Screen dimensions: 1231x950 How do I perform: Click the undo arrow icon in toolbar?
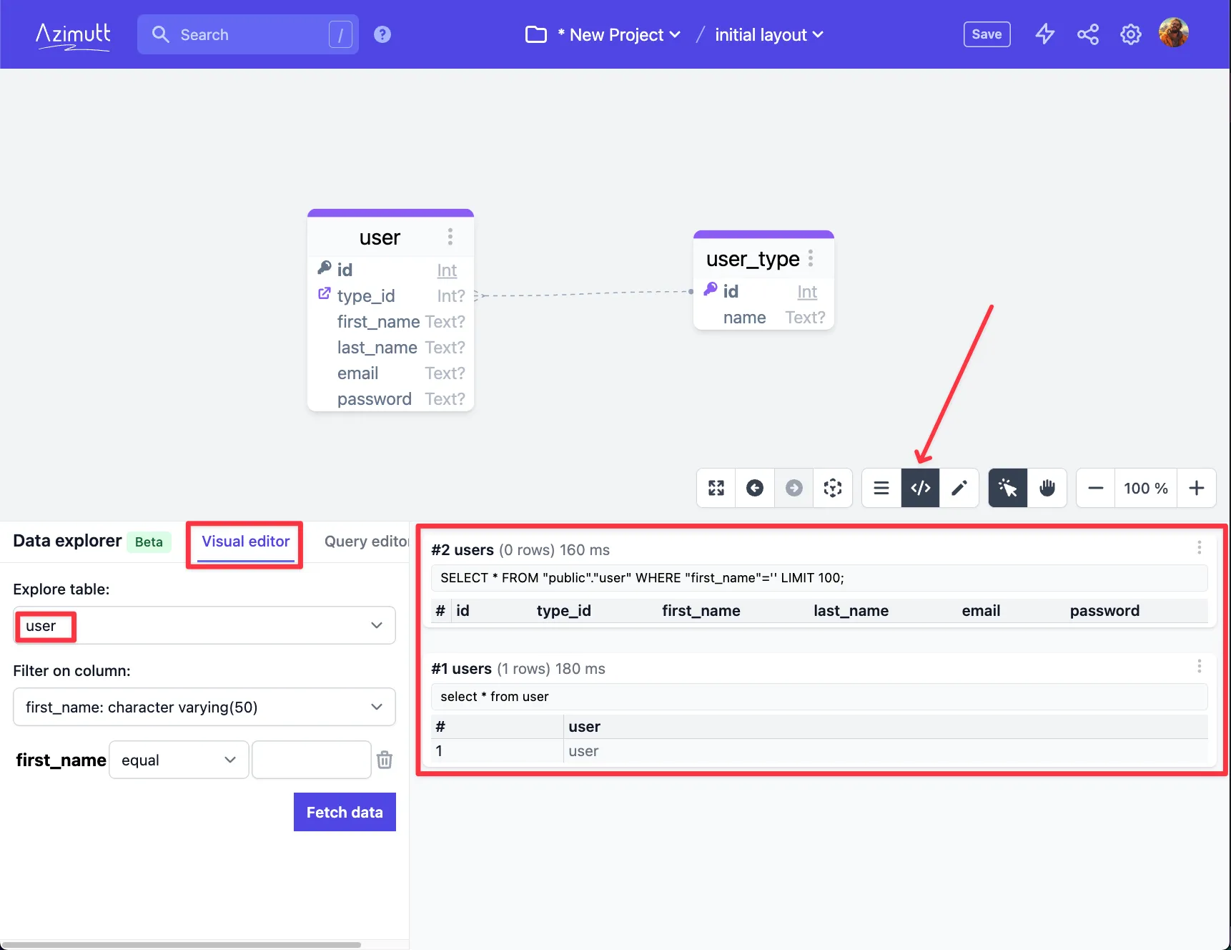[x=755, y=488]
